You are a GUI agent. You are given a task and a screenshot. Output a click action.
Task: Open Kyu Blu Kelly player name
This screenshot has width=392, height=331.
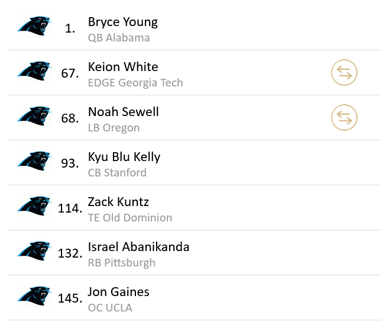click(124, 157)
